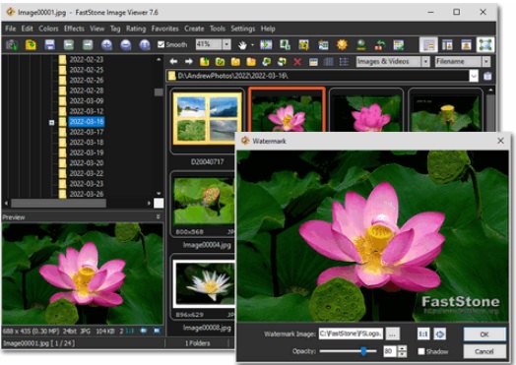The height and width of the screenshot is (365, 516).
Task: Click the Save As floppy disk icon
Action: 49,44
